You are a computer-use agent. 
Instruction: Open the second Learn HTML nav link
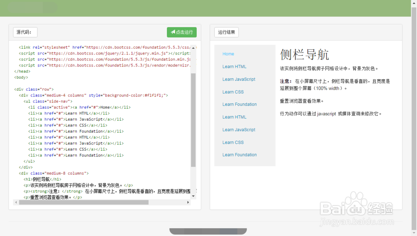point(234,117)
